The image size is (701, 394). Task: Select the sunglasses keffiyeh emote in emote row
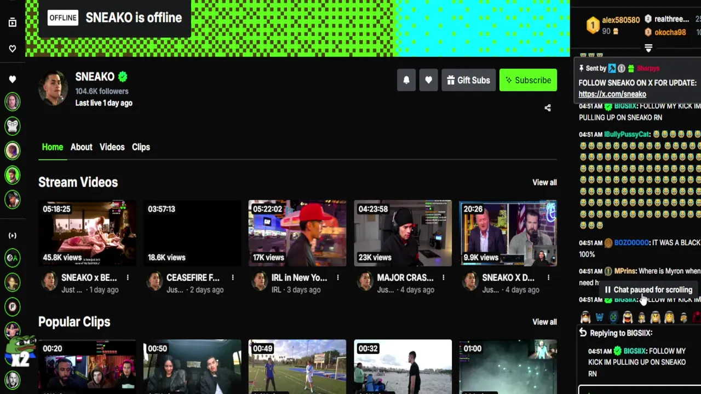click(x=585, y=317)
